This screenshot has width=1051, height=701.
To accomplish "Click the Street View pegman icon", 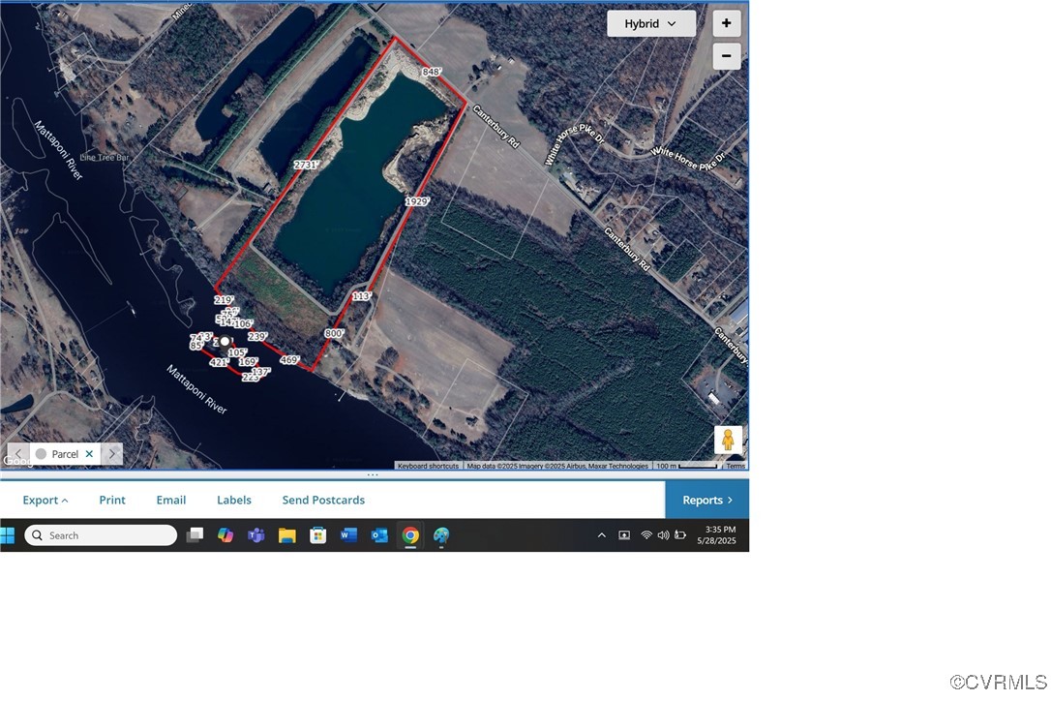I will (x=728, y=440).
